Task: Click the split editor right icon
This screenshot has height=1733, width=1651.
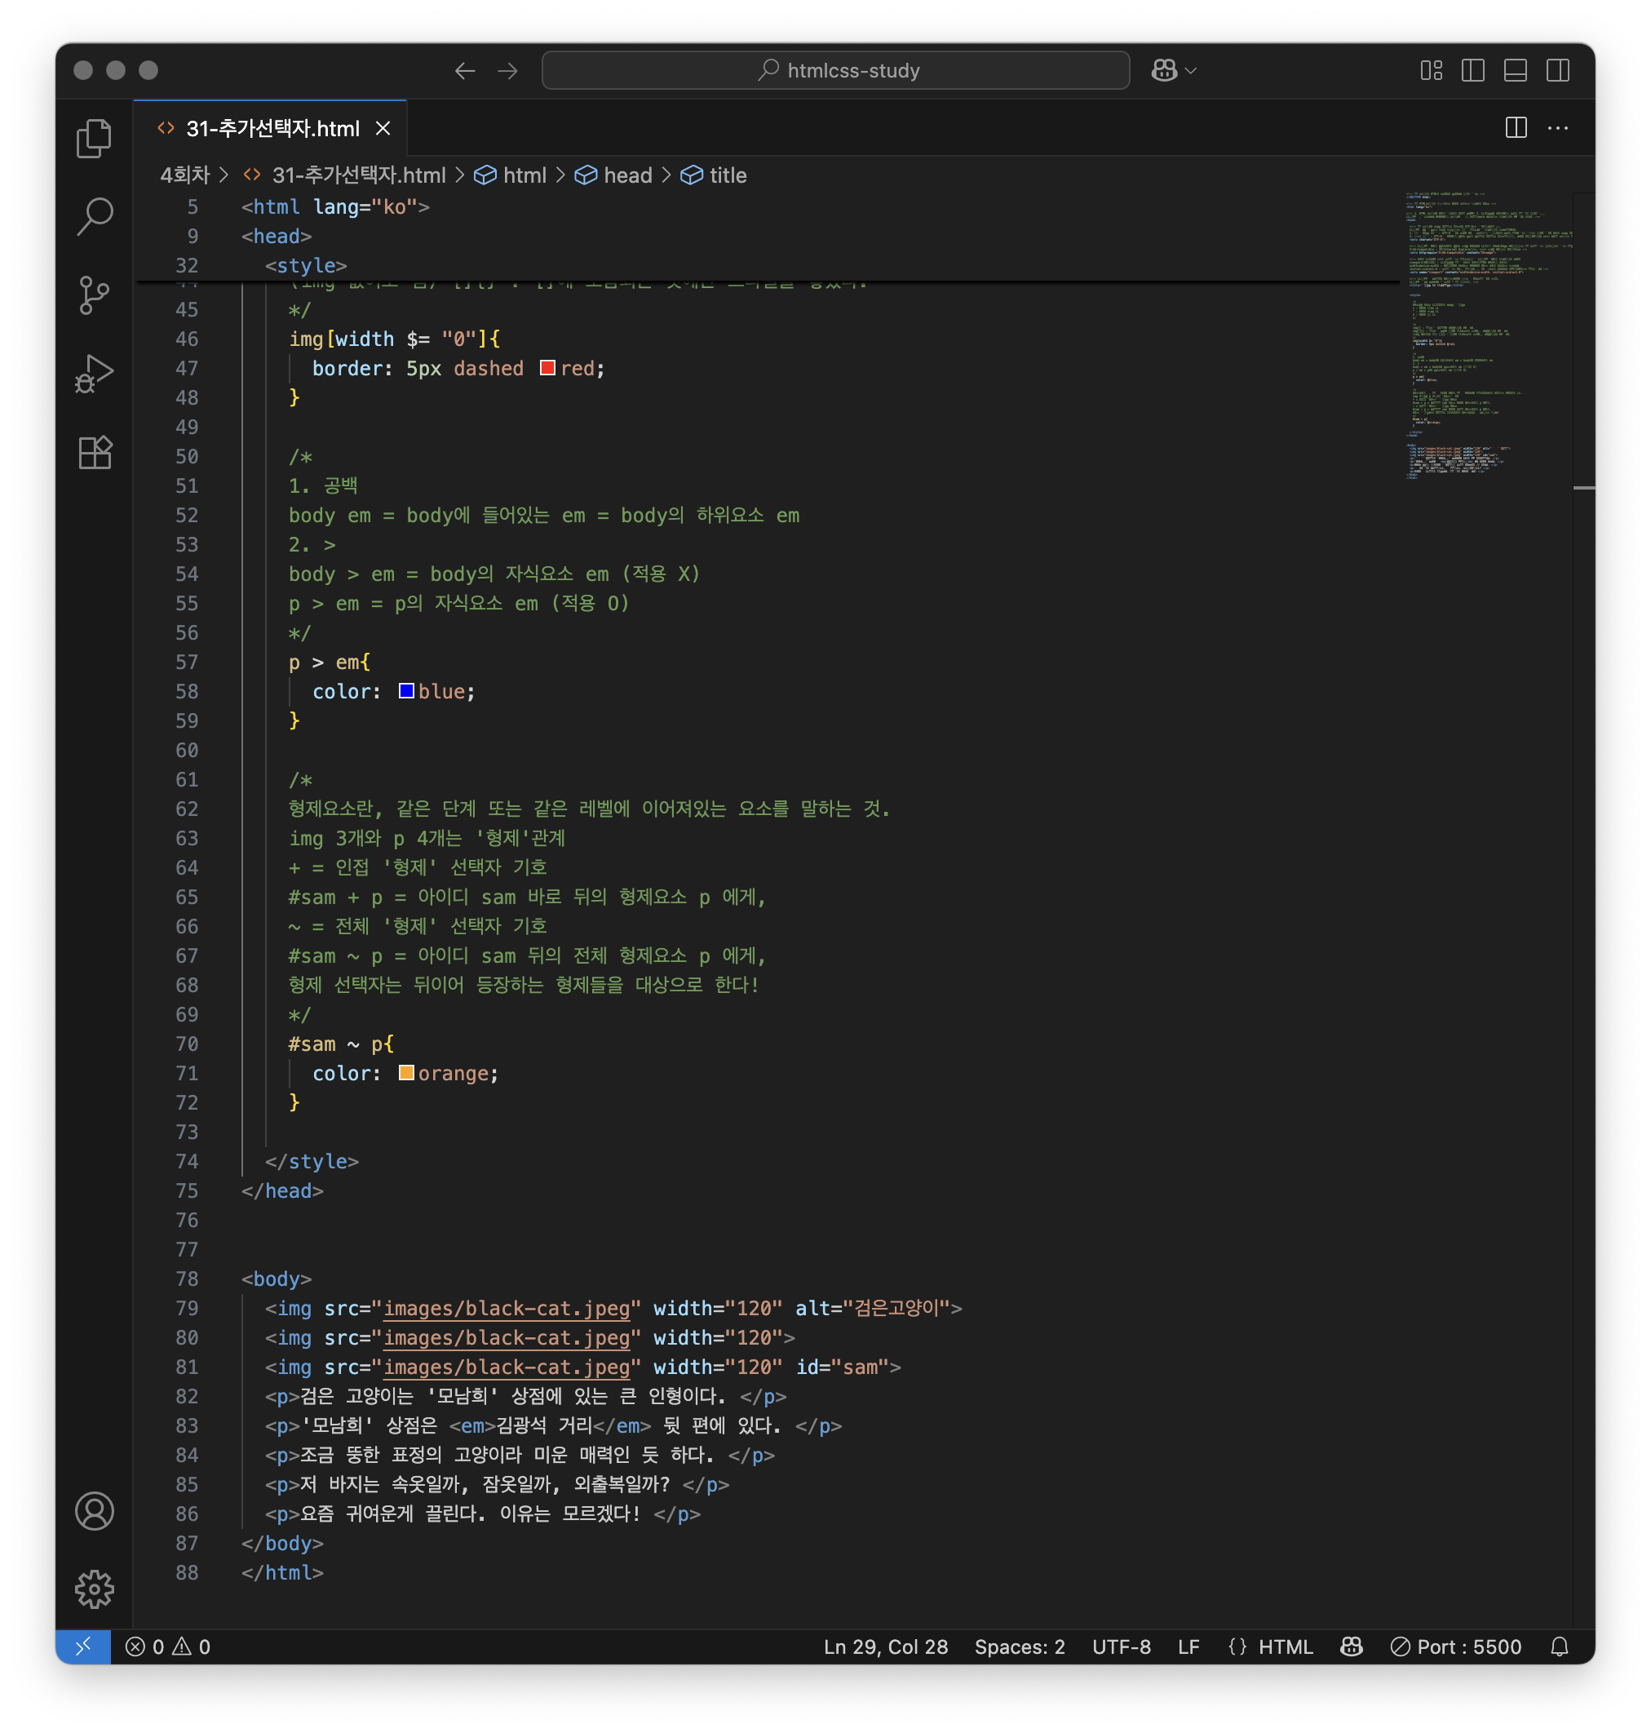Action: tap(1516, 127)
